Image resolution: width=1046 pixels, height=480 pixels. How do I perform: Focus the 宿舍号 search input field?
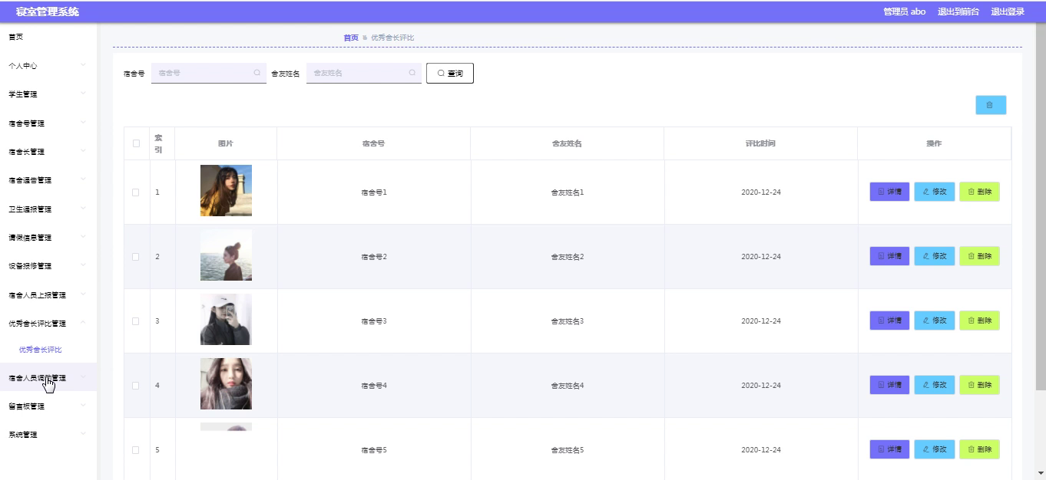[209, 73]
